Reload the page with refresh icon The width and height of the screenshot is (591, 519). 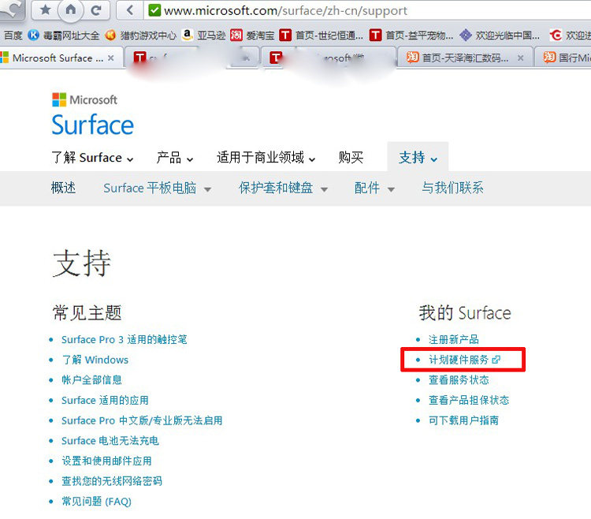point(96,10)
